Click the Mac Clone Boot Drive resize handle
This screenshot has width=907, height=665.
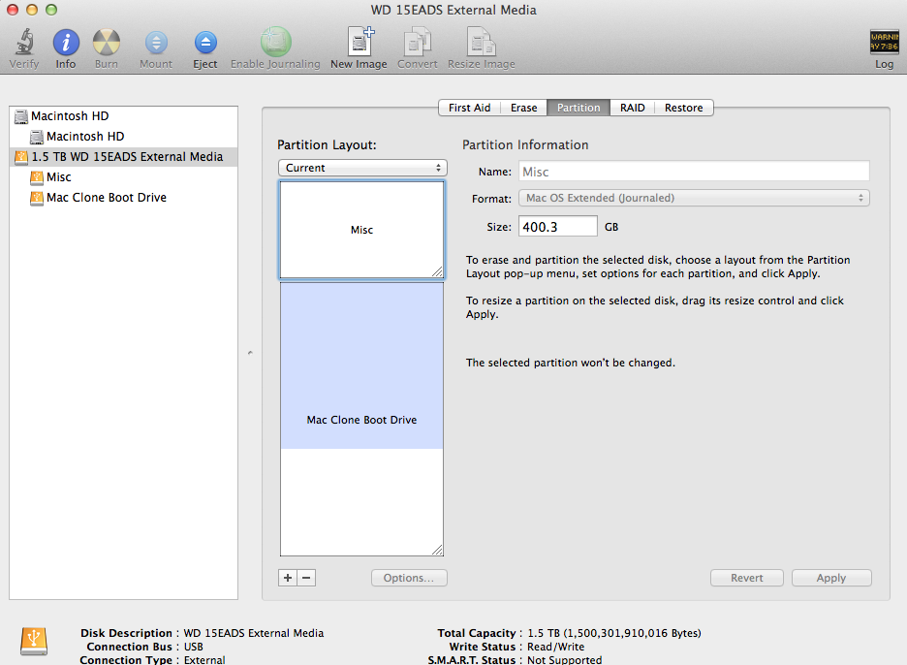pos(437,550)
